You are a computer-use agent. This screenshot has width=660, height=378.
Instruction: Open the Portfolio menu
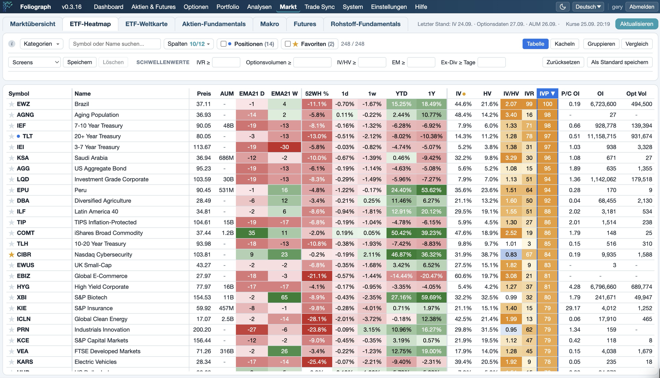coord(228,7)
